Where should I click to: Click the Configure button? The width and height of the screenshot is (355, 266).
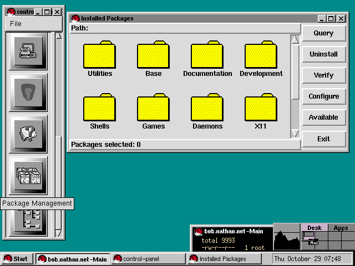point(324,96)
